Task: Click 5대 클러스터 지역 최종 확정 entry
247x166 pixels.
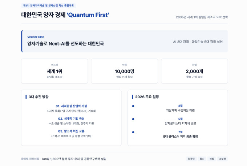Action: click(x=181, y=137)
